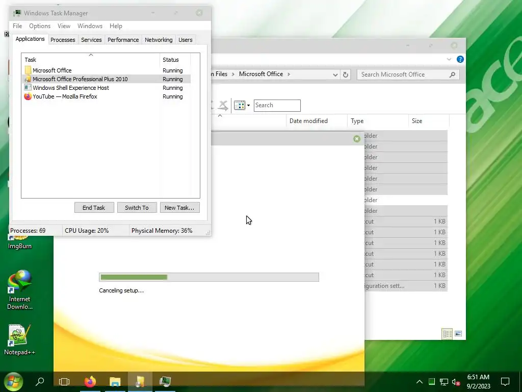Refresh the Microsoft Office folder address bar
This screenshot has height=392, width=522.
(x=346, y=75)
